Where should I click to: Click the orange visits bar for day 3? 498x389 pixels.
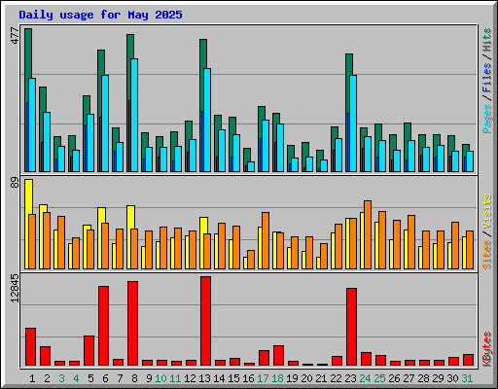(61, 242)
